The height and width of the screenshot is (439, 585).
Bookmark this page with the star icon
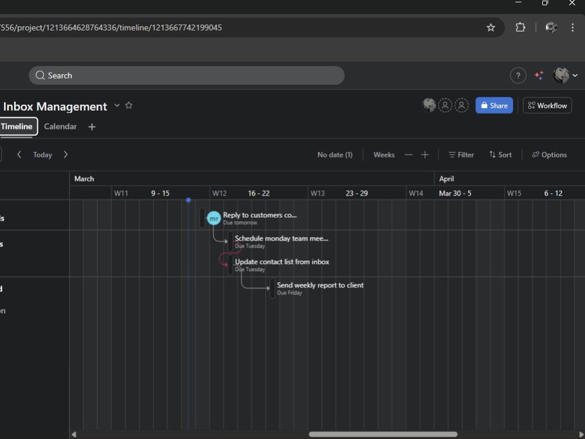pos(491,28)
